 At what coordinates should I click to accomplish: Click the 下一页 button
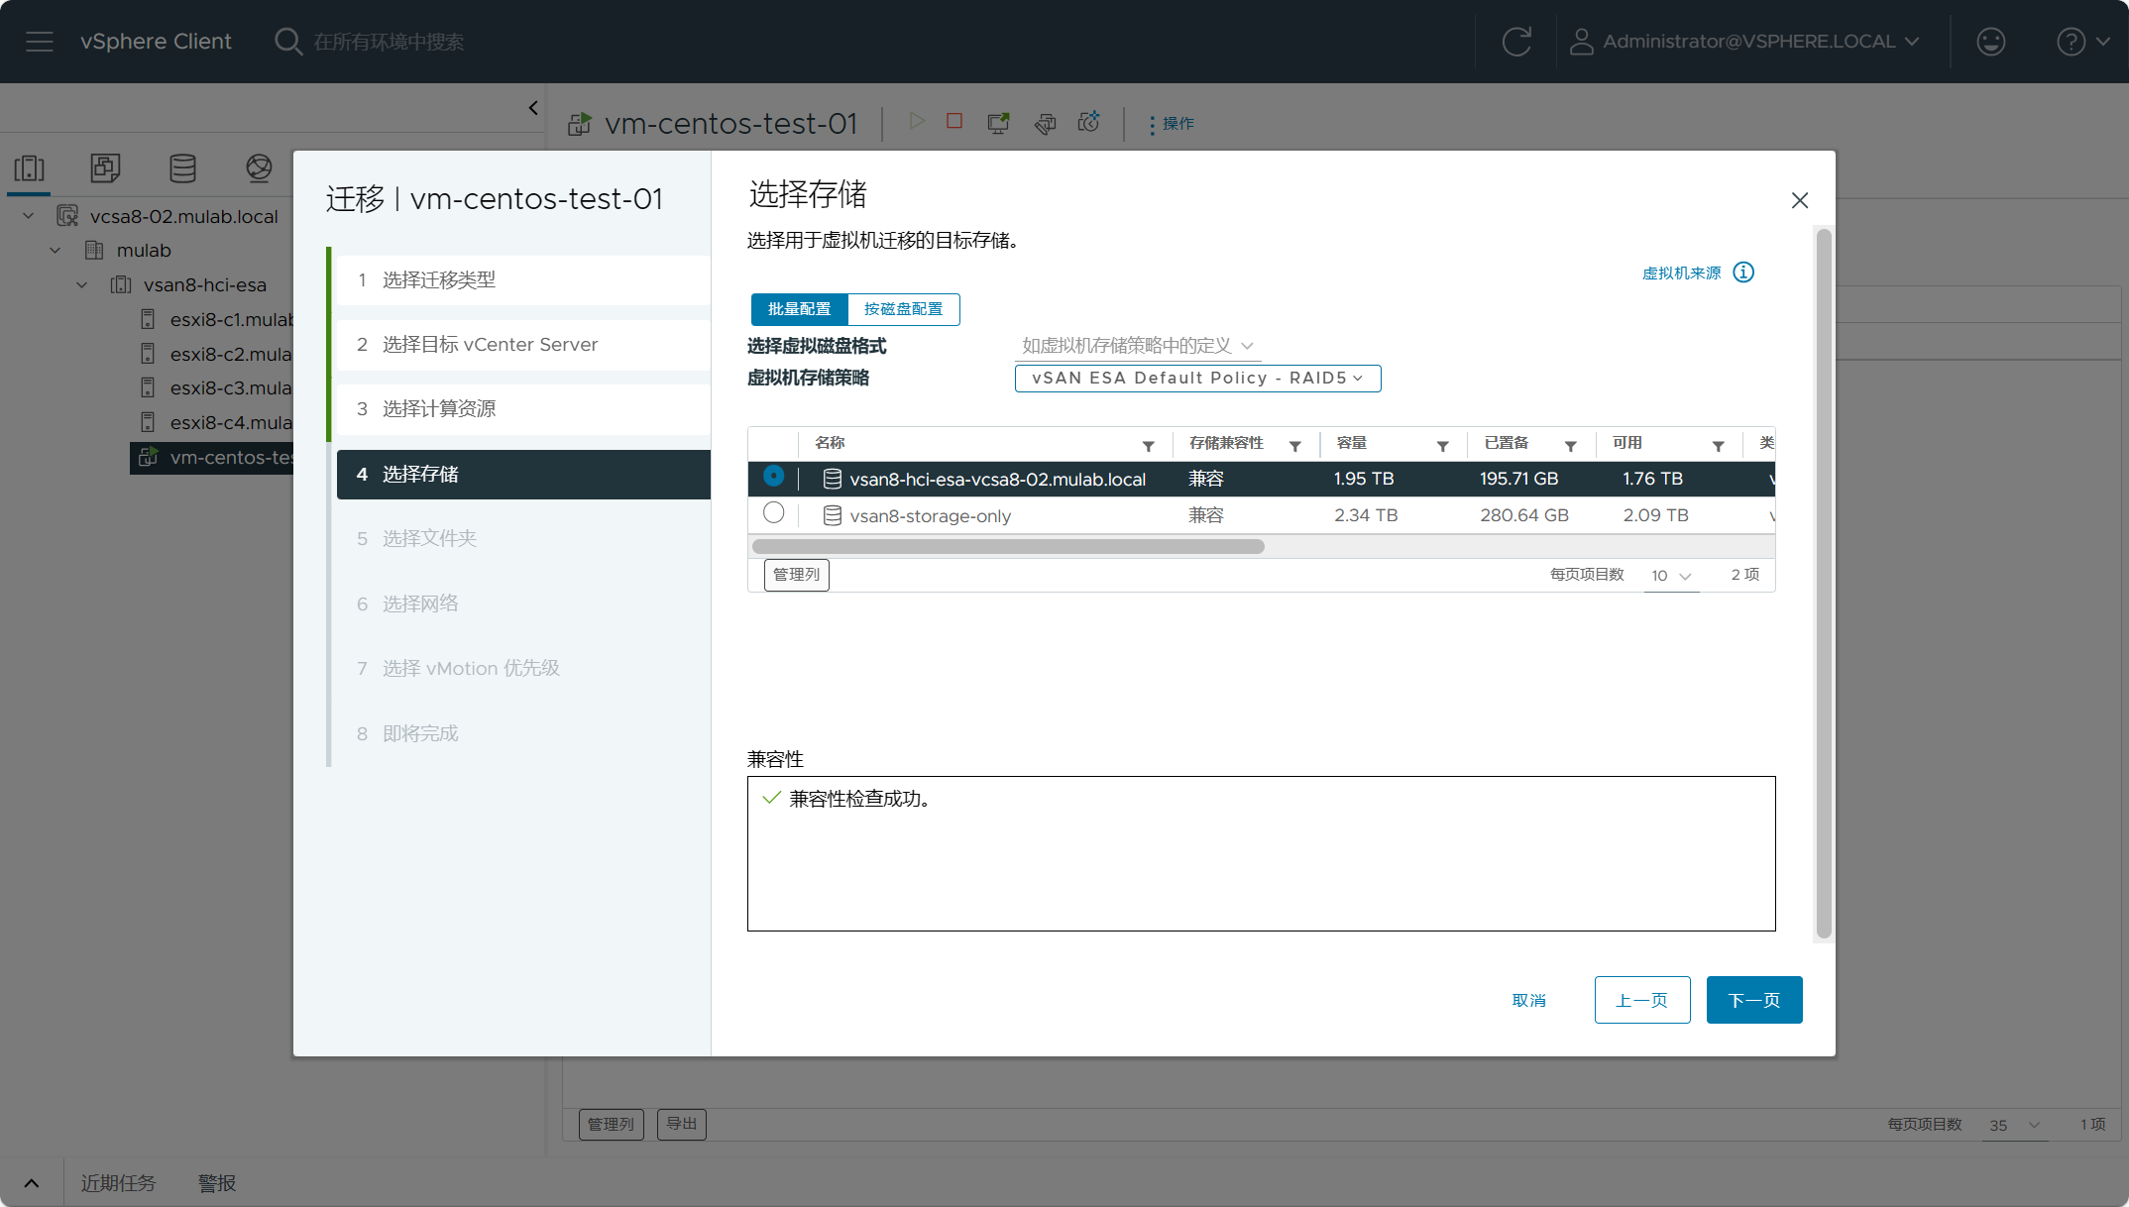point(1754,1000)
